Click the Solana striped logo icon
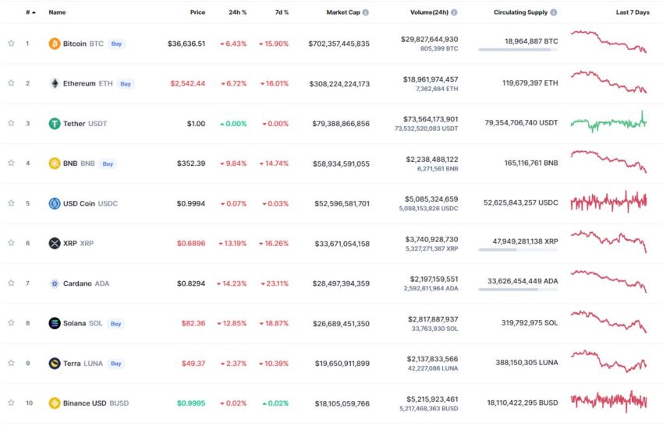 (55, 323)
